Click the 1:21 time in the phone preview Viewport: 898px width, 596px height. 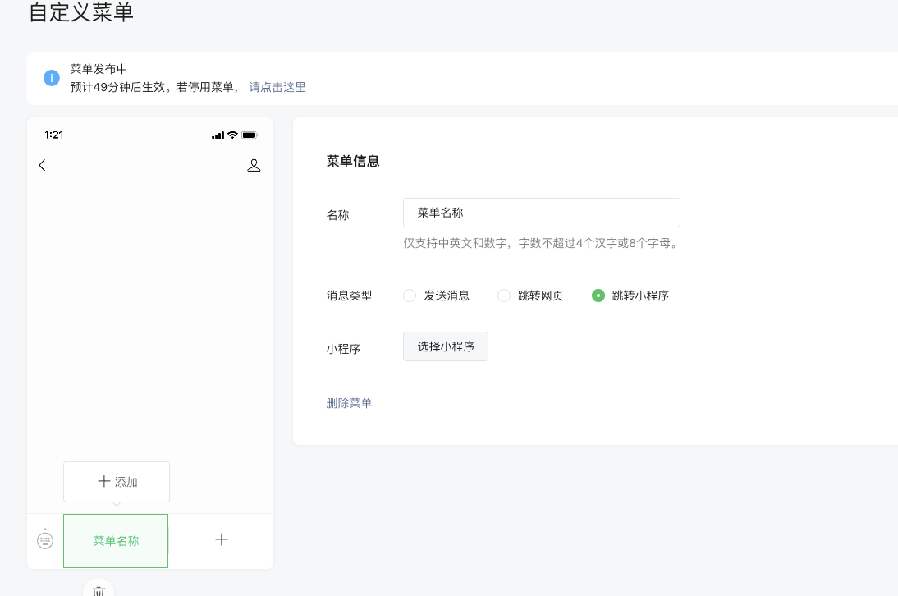[x=54, y=135]
